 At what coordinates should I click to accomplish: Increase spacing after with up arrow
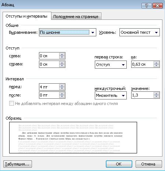click(x=62, y=94)
